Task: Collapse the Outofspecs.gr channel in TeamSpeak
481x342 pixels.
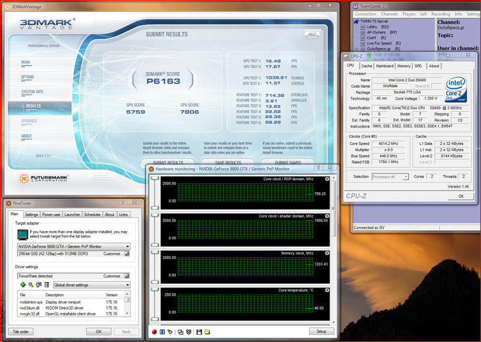Action: [357, 49]
